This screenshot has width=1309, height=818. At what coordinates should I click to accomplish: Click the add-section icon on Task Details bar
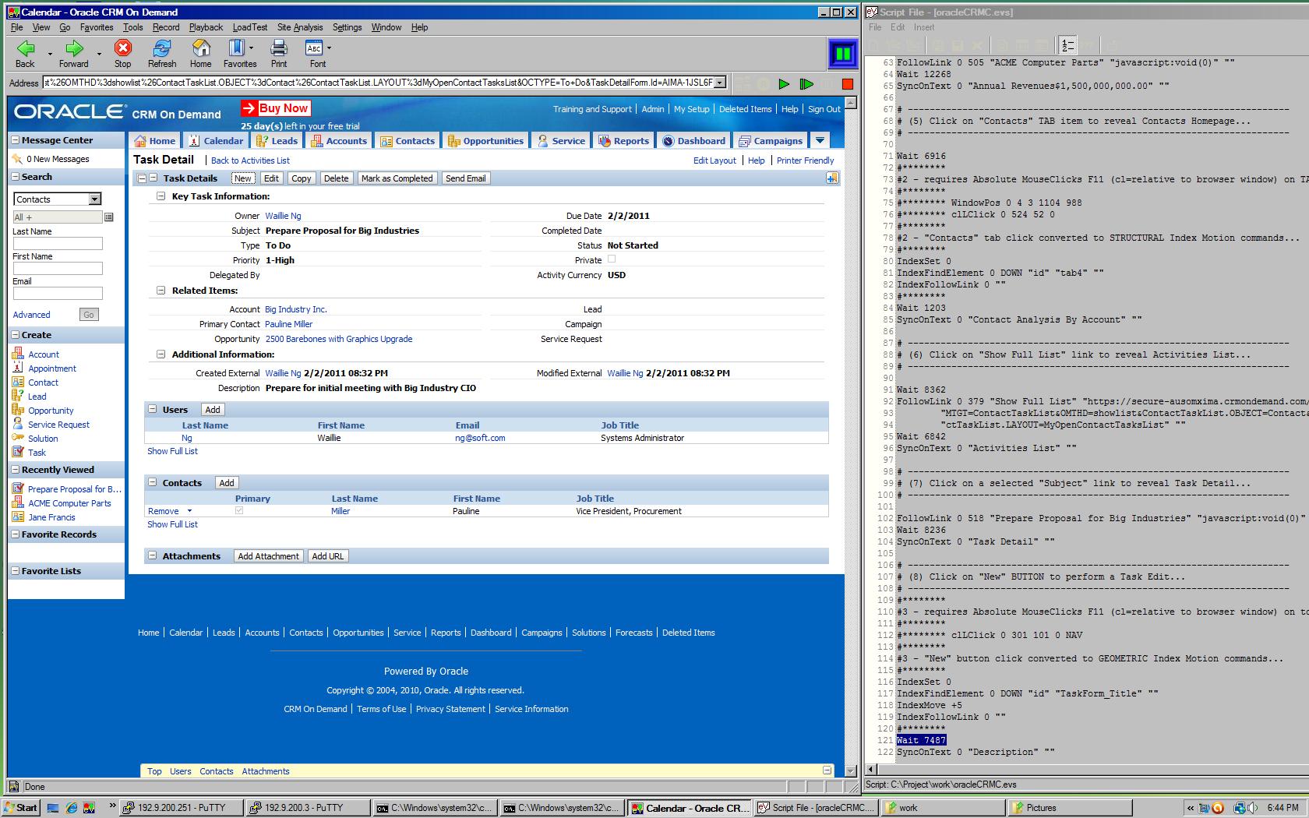tap(832, 178)
